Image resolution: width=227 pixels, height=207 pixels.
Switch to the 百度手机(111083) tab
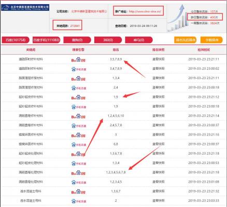tap(46, 40)
